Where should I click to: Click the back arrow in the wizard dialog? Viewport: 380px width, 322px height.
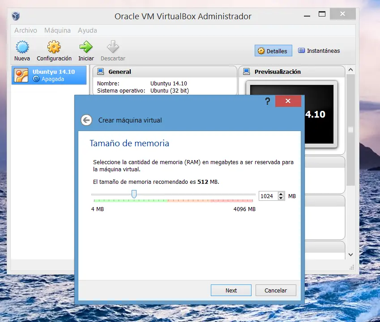point(86,120)
